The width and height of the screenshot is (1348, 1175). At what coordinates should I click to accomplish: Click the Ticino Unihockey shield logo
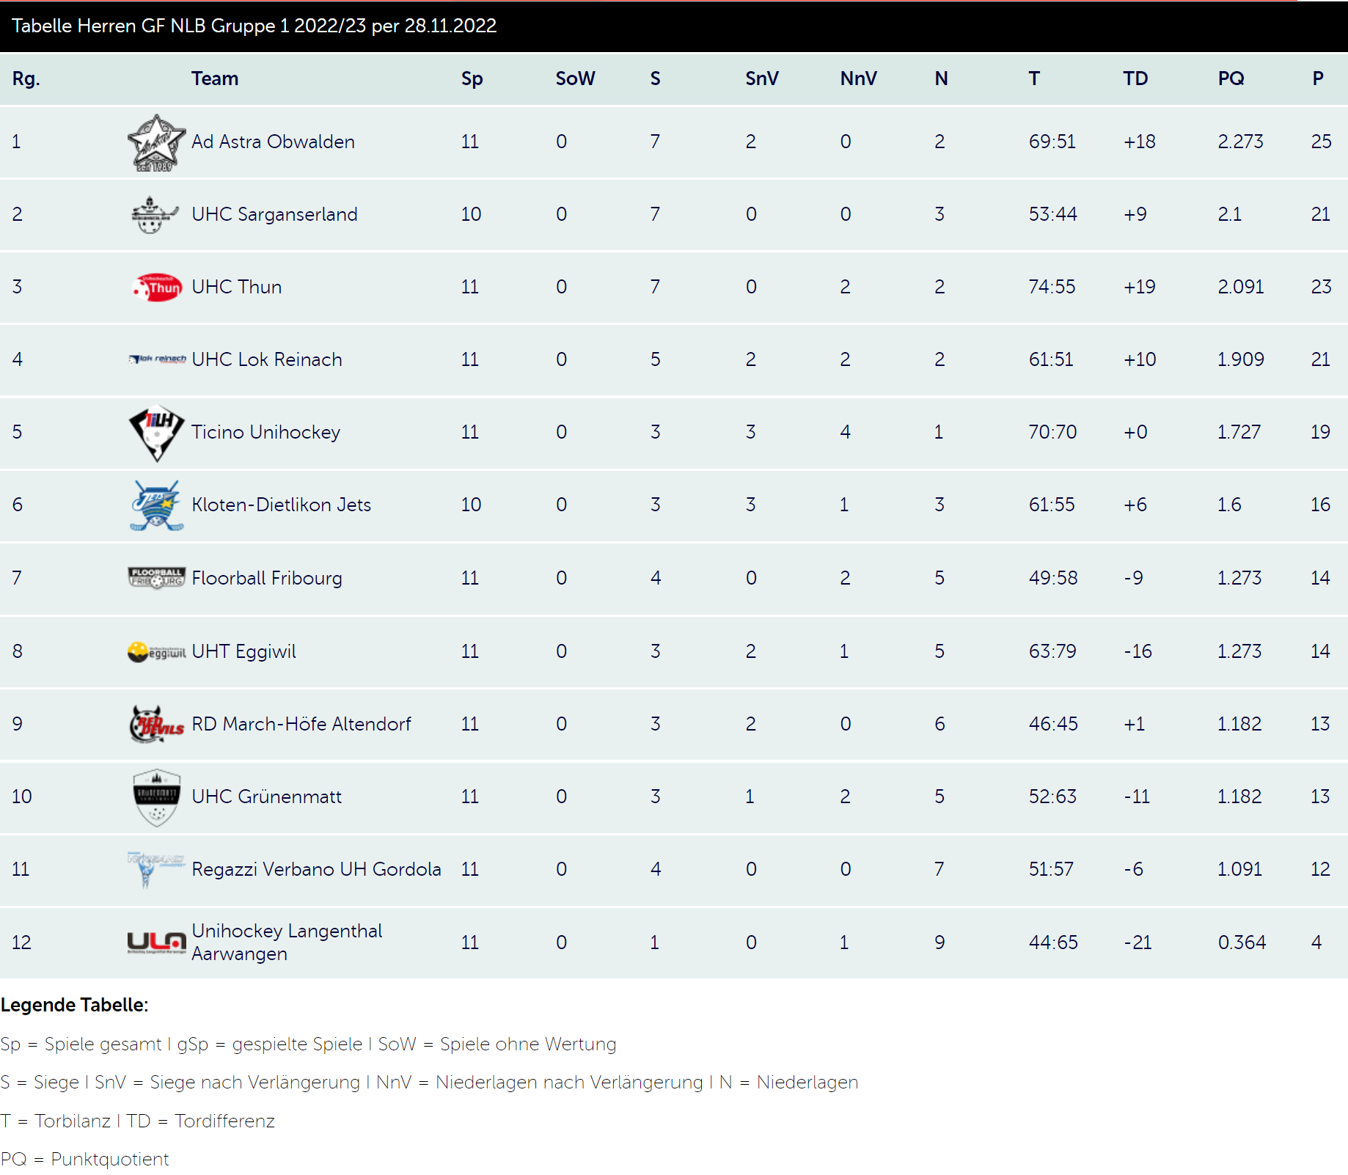click(x=156, y=433)
